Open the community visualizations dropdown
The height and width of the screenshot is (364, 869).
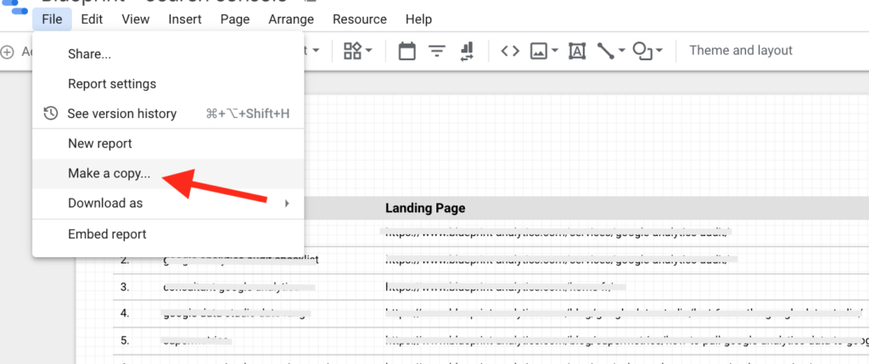click(358, 51)
